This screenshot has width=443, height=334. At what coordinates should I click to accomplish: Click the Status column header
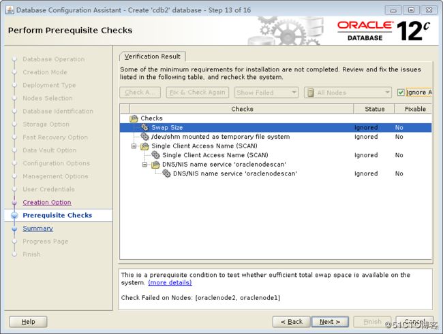[374, 109]
